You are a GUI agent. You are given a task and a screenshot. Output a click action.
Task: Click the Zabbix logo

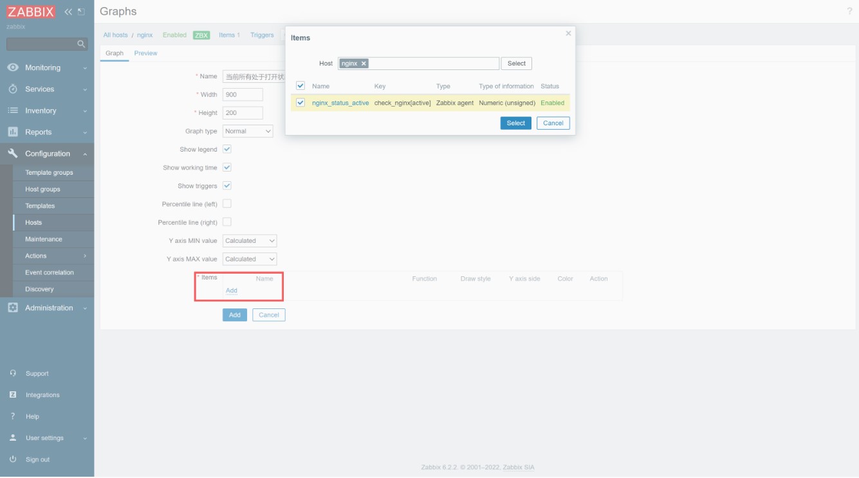31,12
